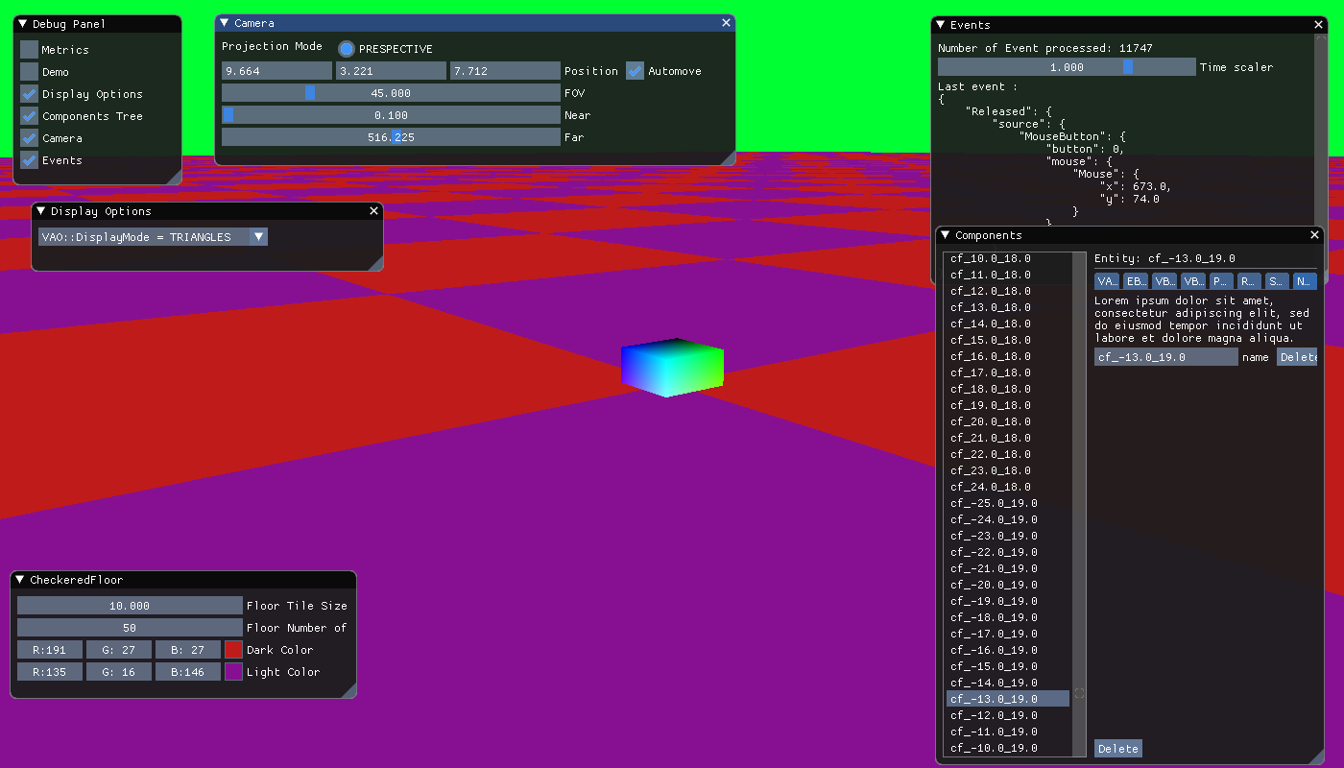This screenshot has width=1344, height=768.
Task: Select the S... component tab
Action: click(x=1277, y=281)
